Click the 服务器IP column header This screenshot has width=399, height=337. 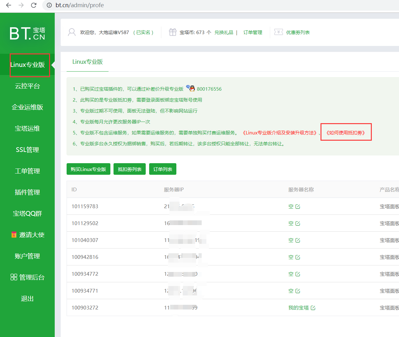(x=174, y=189)
